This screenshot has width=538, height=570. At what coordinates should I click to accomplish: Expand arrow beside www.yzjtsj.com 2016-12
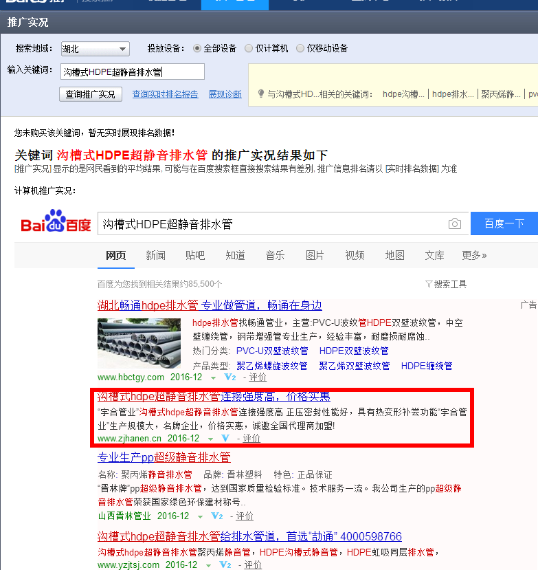208,566
